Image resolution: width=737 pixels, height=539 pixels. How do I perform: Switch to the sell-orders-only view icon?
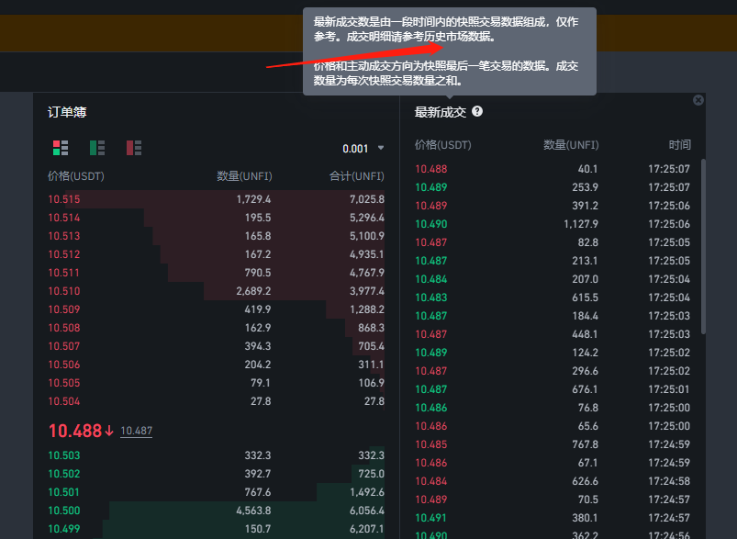(x=134, y=148)
